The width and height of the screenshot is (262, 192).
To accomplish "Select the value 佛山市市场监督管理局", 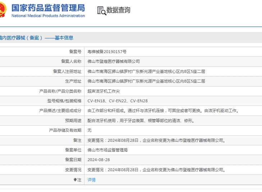I will pyautogui.click(x=107, y=150).
